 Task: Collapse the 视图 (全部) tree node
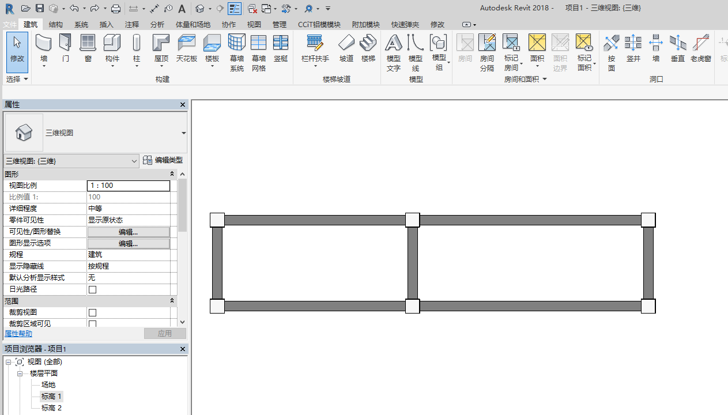[x=9, y=362]
